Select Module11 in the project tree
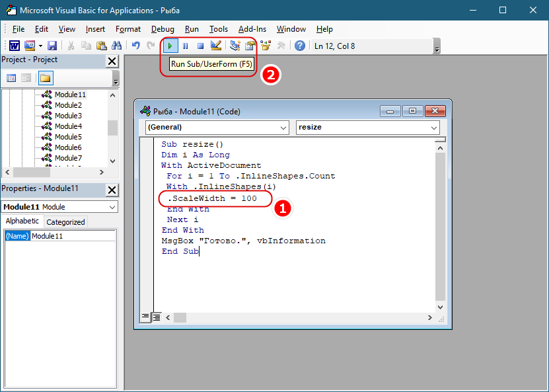 [70, 95]
